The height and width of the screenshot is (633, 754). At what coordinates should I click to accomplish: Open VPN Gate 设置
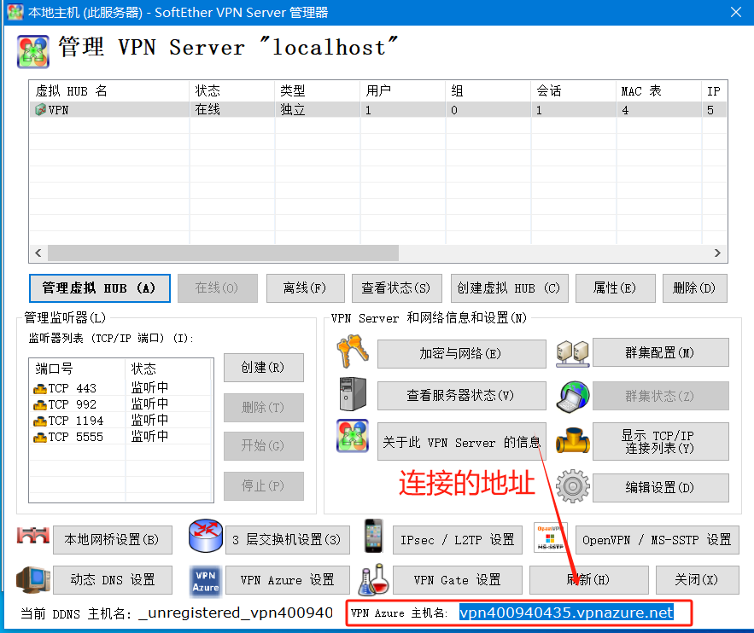coord(458,580)
